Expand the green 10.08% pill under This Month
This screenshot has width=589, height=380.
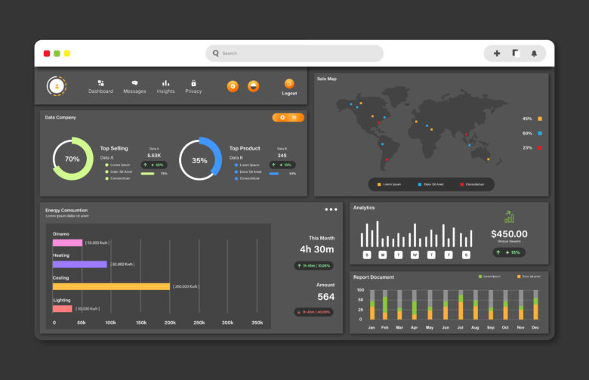[x=314, y=266]
